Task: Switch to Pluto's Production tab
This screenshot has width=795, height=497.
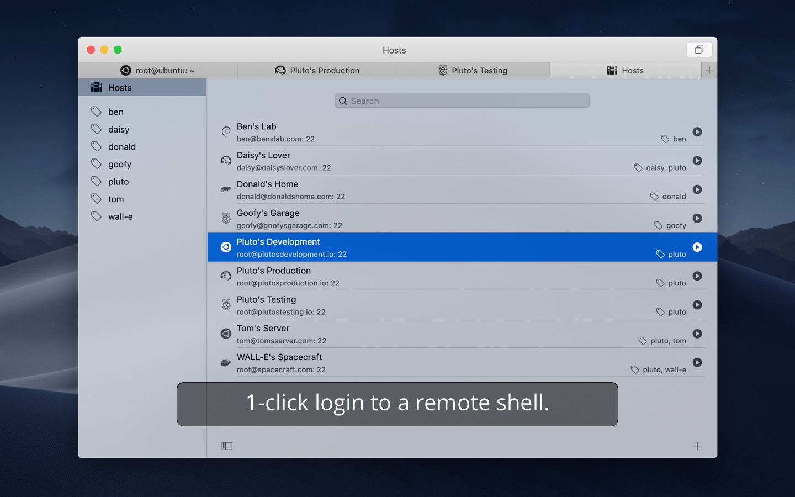Action: point(317,71)
